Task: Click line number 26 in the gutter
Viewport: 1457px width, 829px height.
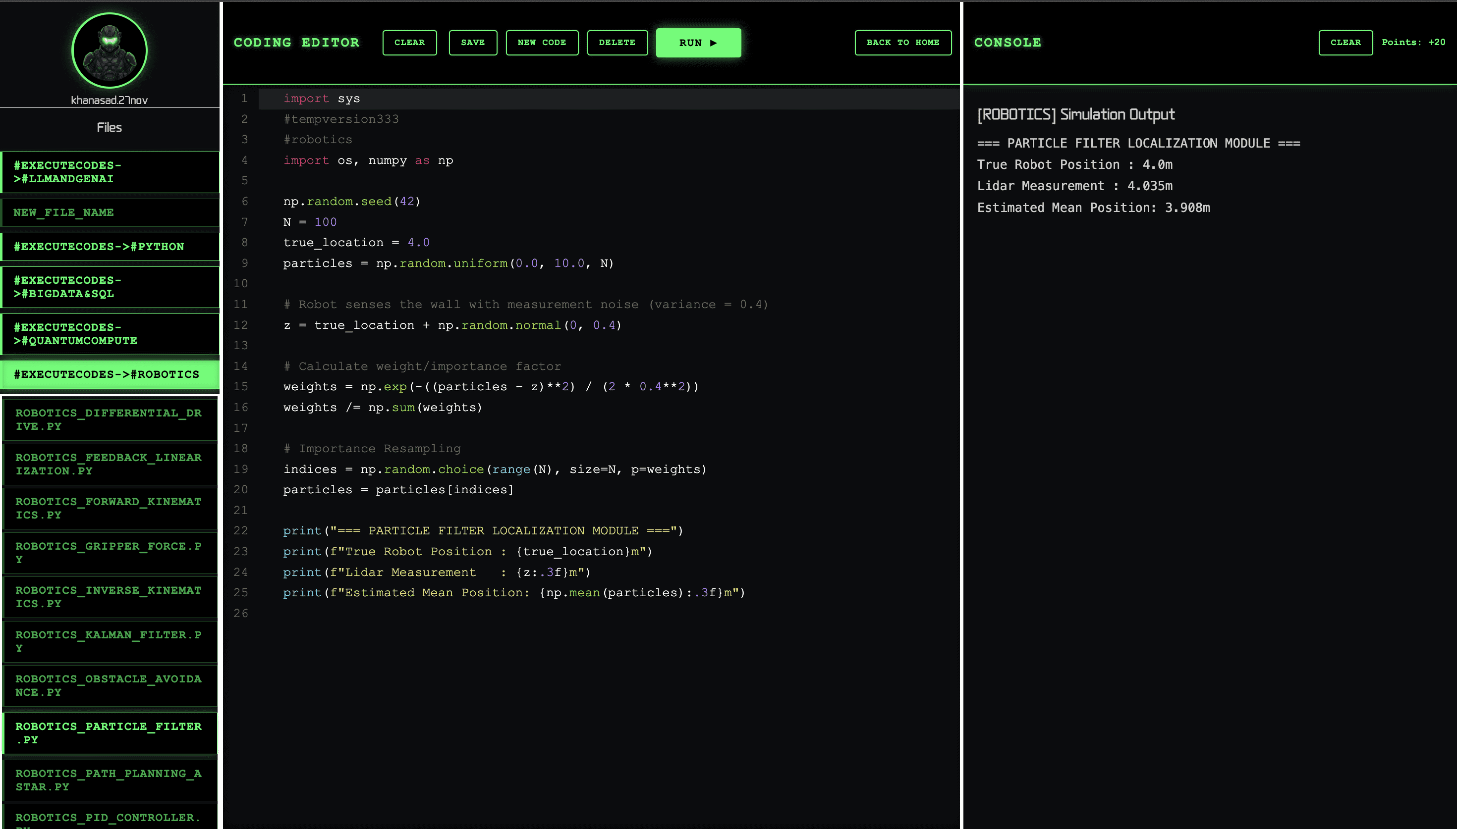Action: (241, 613)
